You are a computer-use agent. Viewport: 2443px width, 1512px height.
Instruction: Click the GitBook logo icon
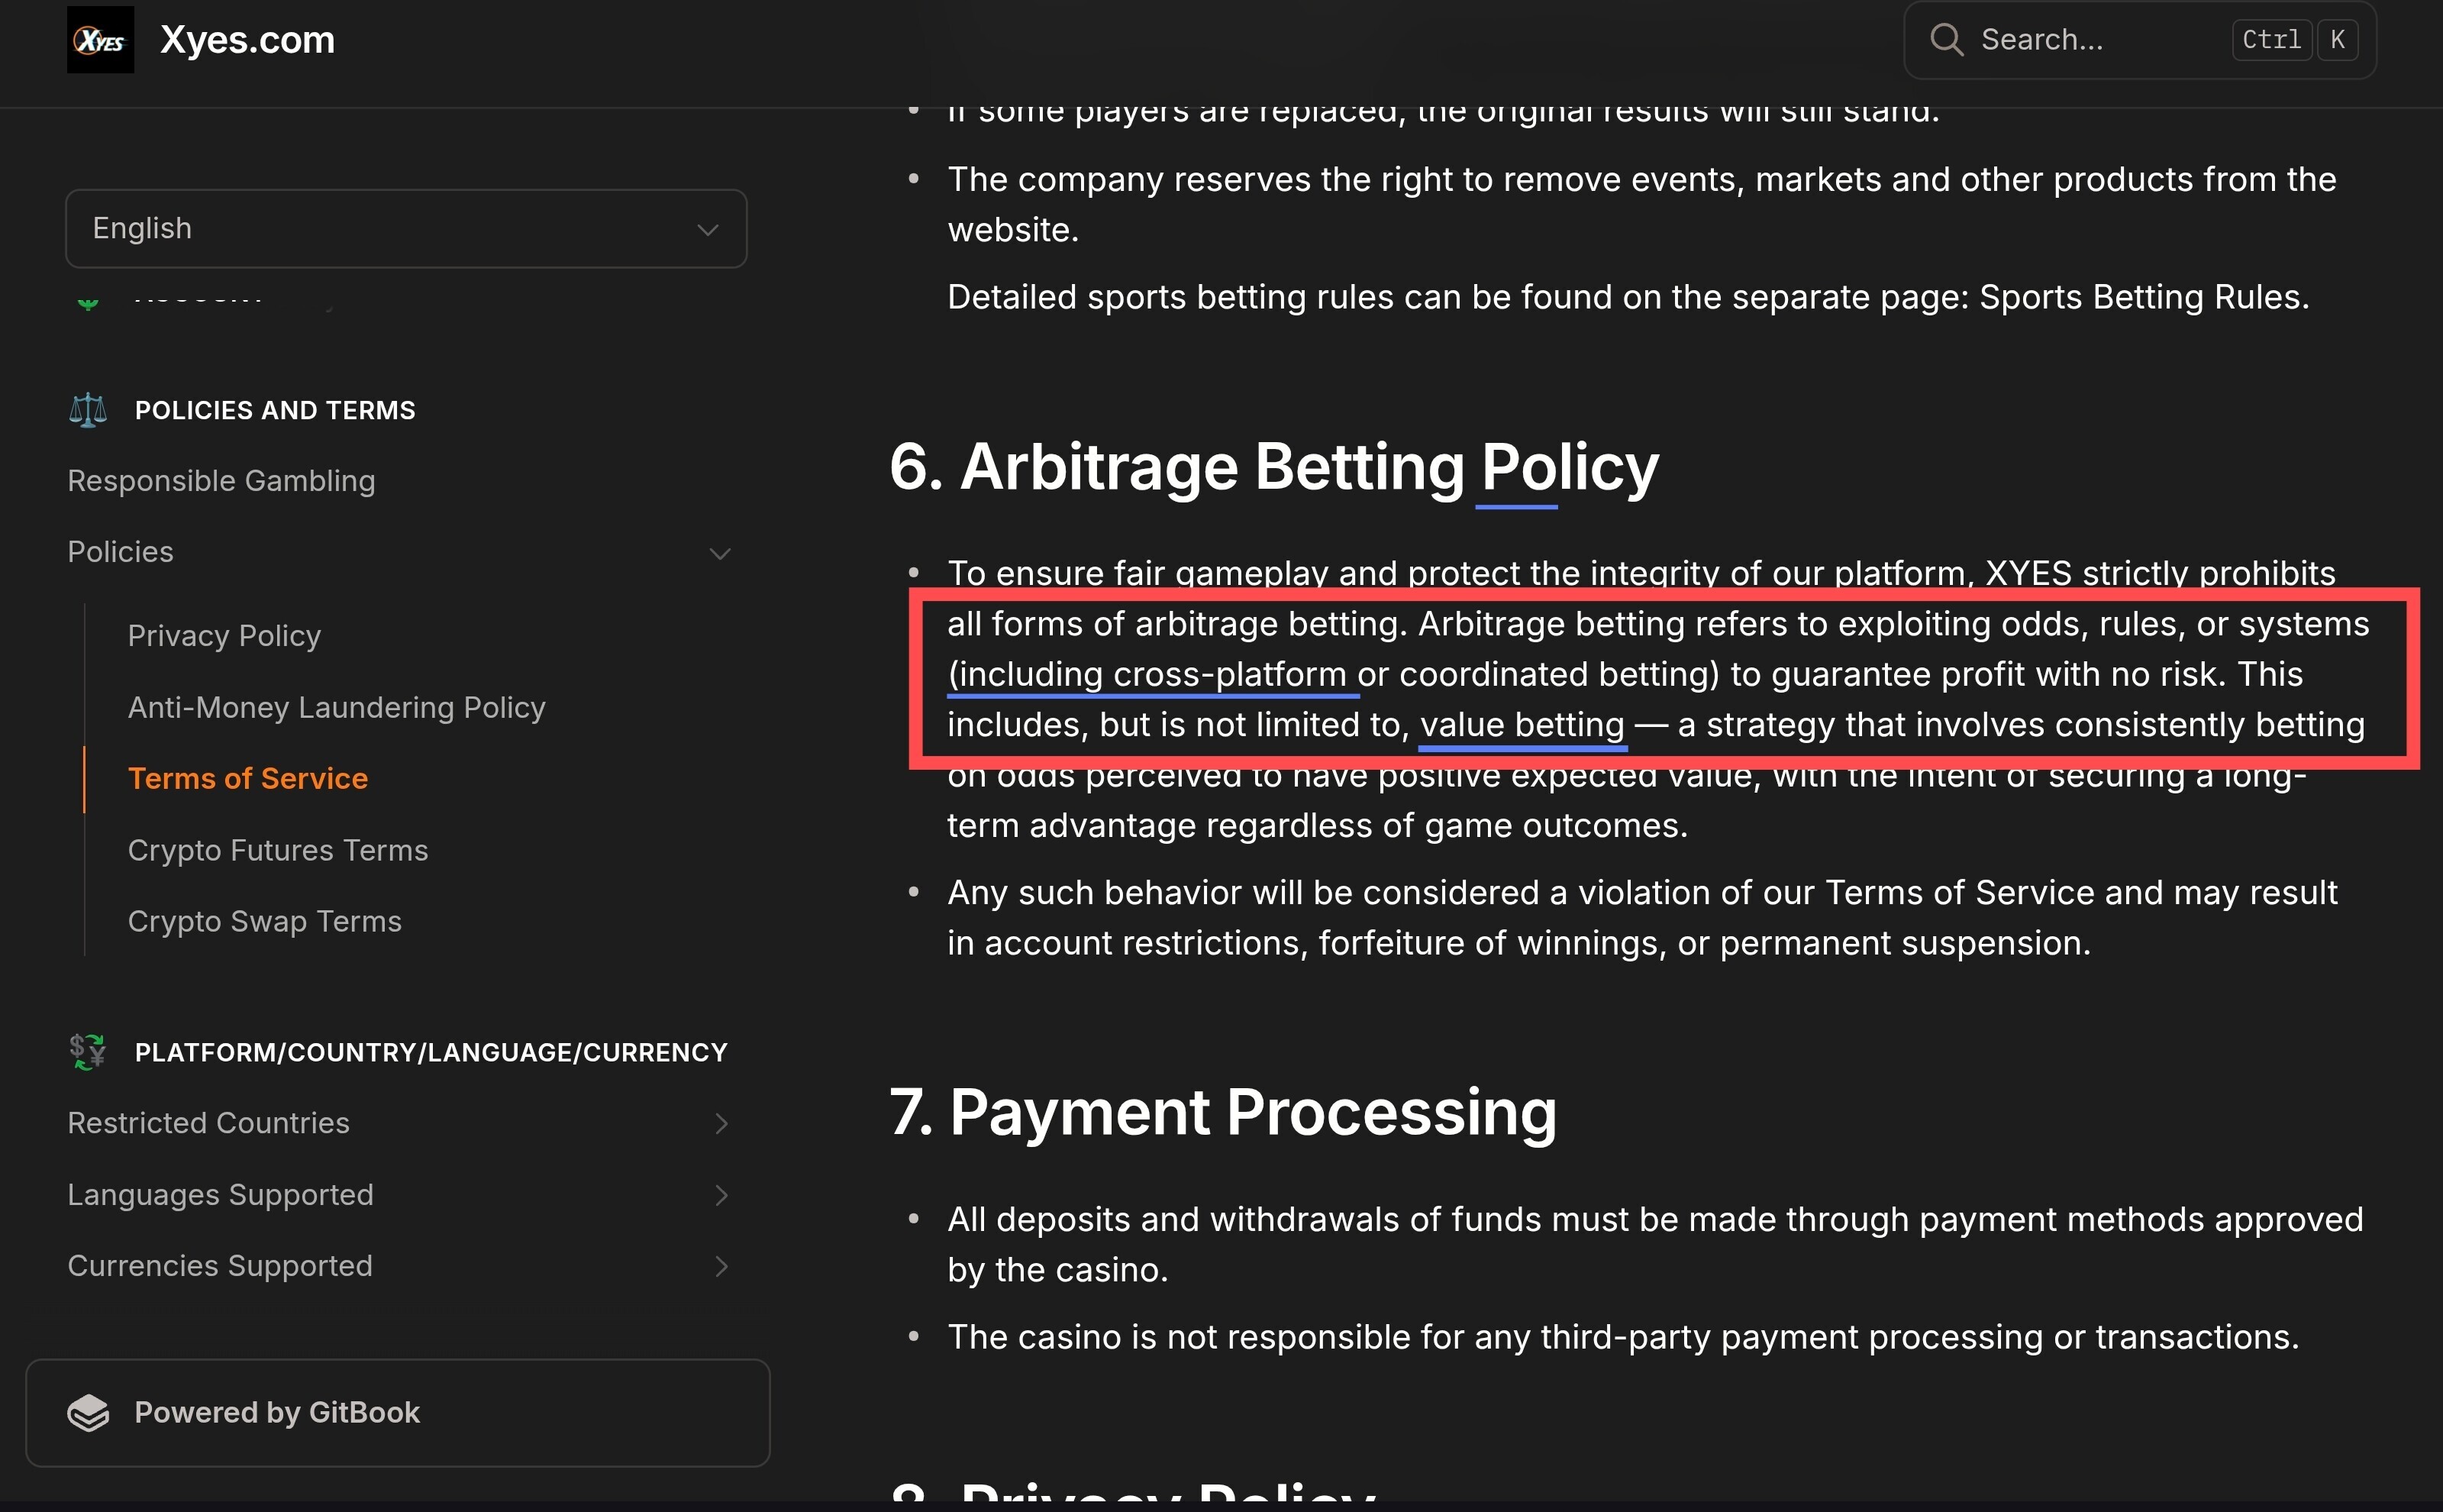click(x=88, y=1412)
